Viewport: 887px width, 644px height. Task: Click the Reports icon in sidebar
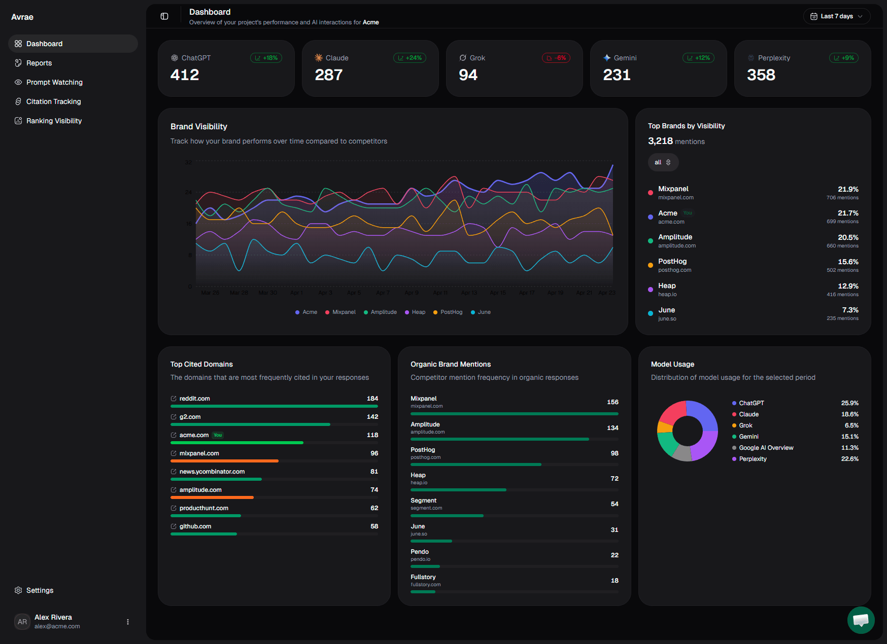point(18,63)
